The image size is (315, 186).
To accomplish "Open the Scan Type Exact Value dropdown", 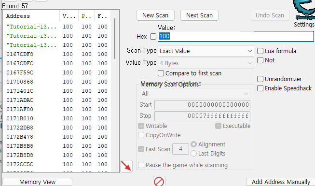I will click(205, 51).
